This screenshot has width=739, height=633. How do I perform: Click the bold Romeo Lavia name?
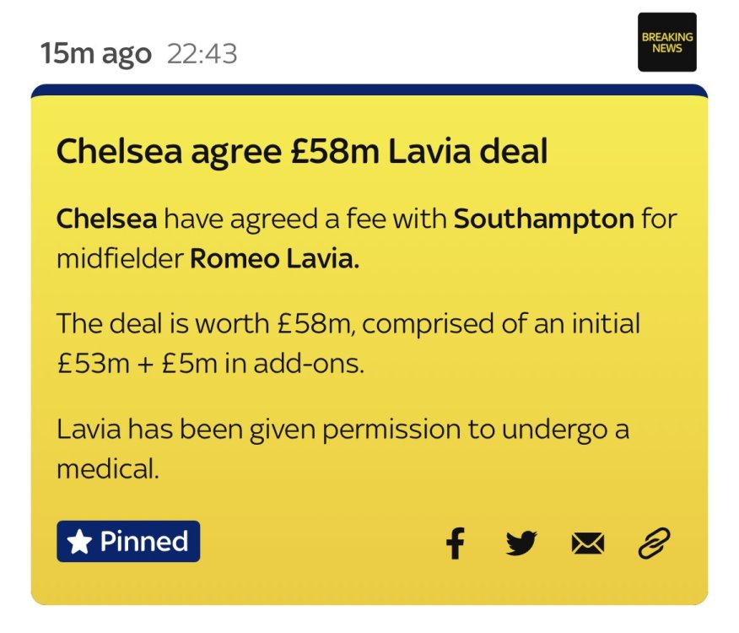tap(274, 258)
